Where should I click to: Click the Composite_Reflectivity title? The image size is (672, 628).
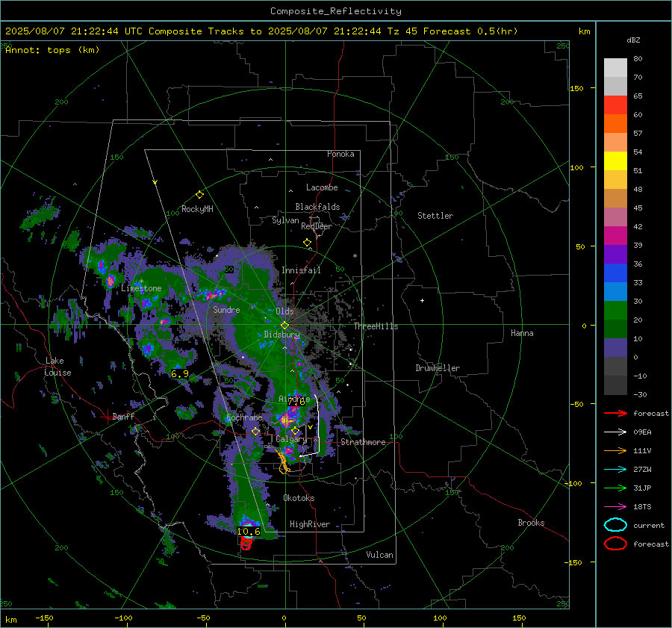[335, 11]
